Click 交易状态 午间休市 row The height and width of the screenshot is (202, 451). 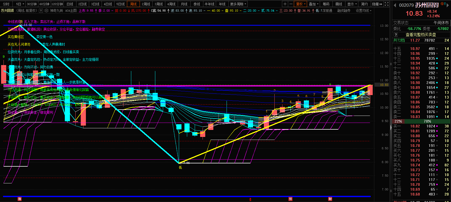click(421, 23)
